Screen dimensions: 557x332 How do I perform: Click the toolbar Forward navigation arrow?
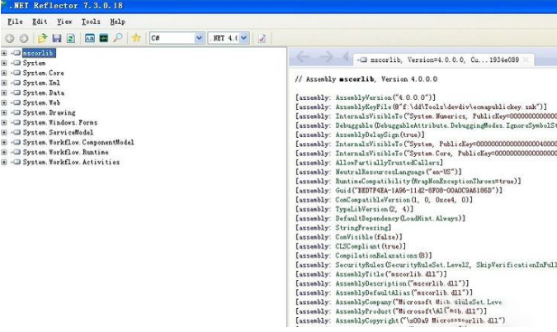(23, 38)
